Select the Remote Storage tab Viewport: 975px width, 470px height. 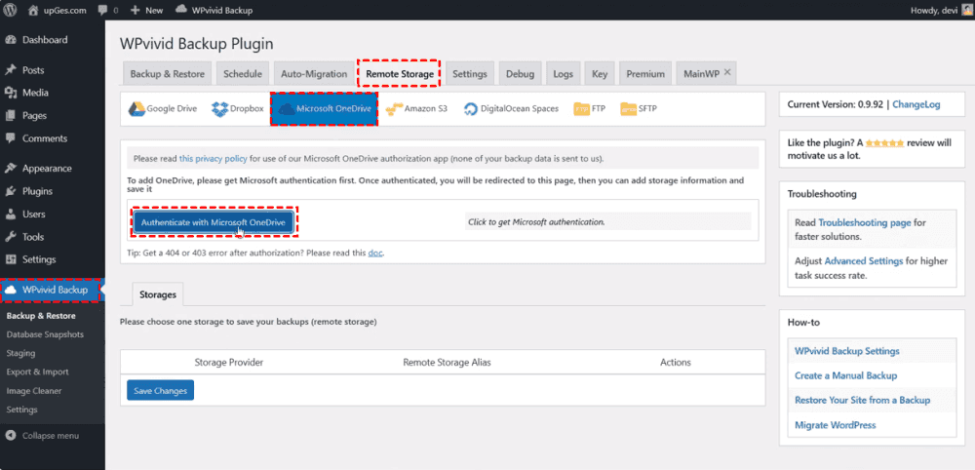click(x=400, y=73)
